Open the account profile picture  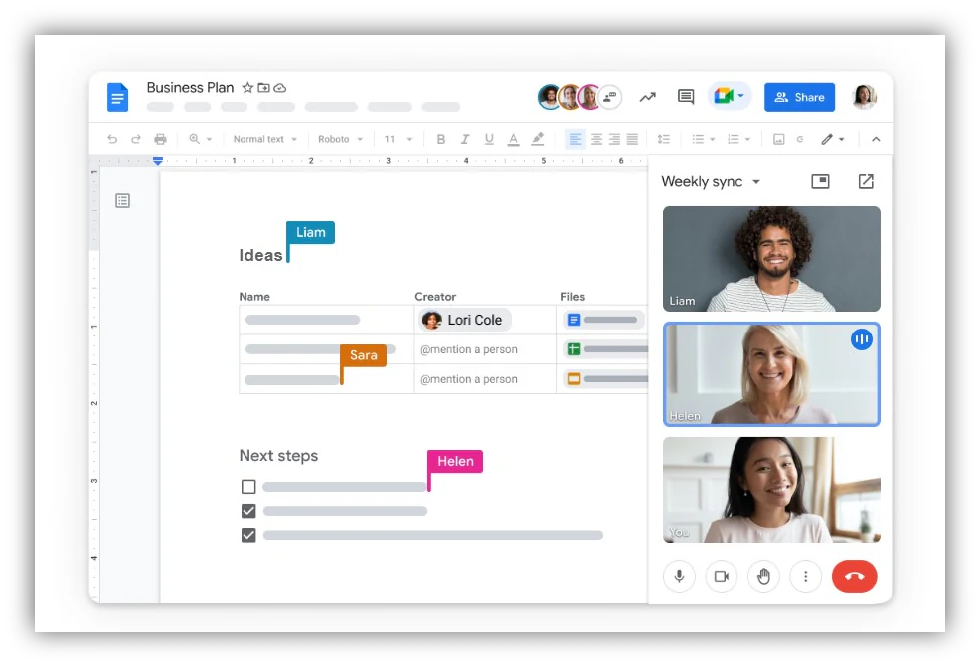tap(864, 97)
